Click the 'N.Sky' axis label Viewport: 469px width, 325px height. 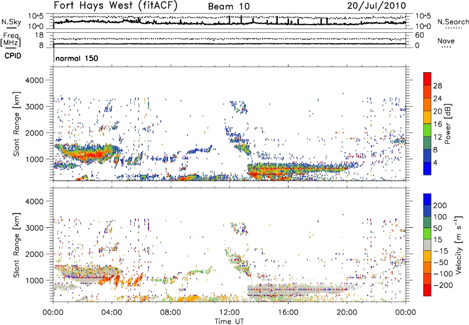tap(11, 22)
